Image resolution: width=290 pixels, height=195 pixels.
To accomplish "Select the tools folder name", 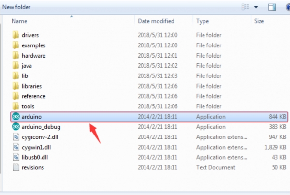I will (28, 106).
